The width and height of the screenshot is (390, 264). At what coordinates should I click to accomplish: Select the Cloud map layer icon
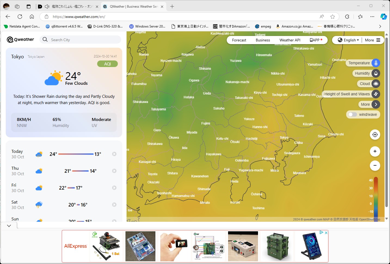pyautogui.click(x=376, y=84)
